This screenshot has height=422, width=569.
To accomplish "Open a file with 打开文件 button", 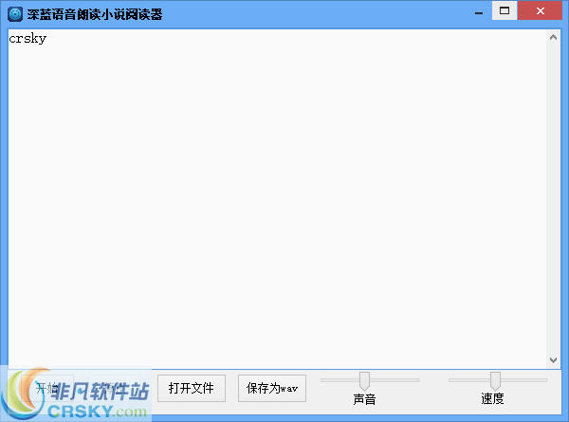I will click(x=192, y=388).
